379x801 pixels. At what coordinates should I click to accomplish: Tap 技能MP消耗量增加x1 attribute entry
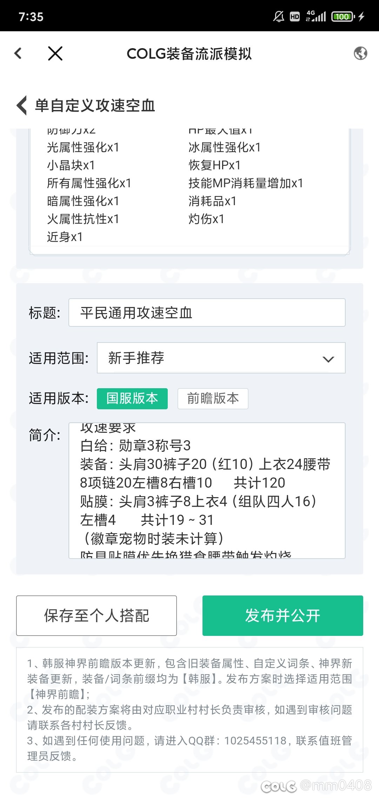click(x=246, y=183)
